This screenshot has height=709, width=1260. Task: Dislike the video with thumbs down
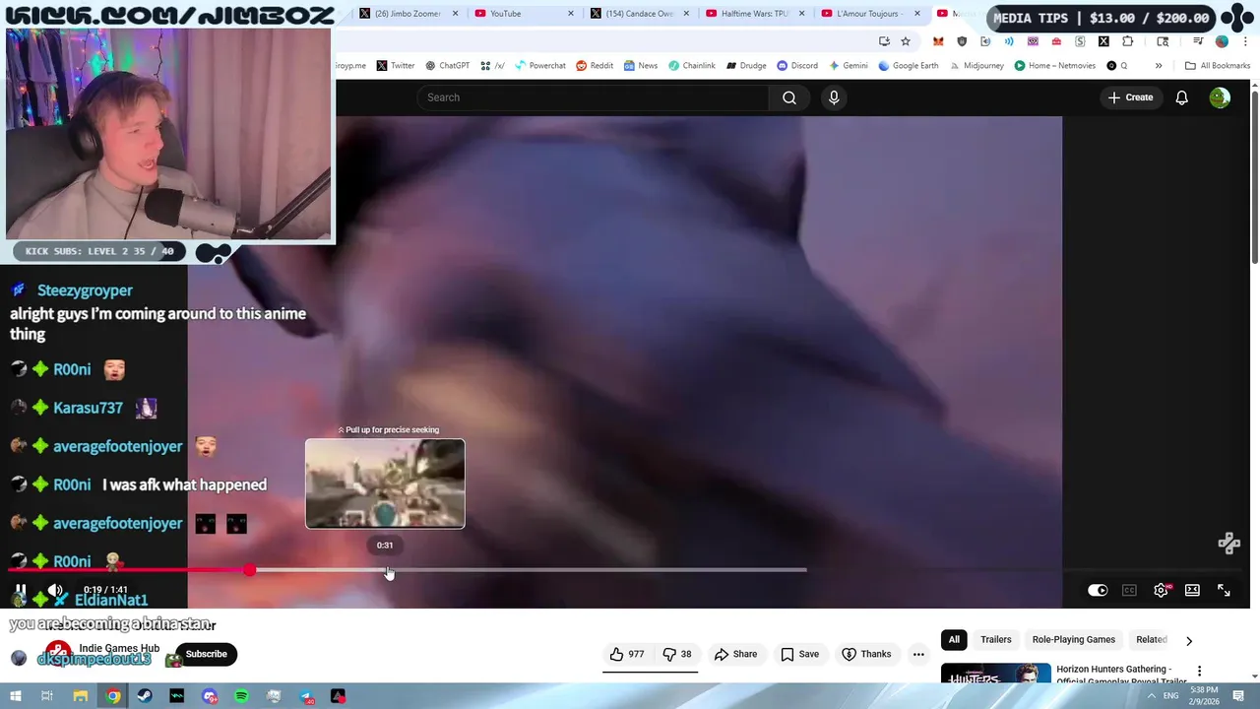pos(677,654)
